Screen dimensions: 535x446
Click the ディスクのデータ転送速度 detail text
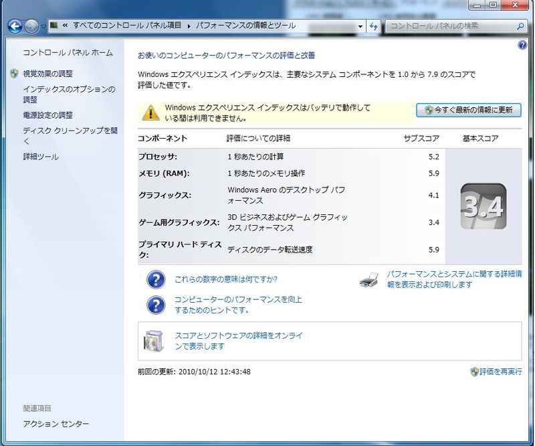point(270,250)
